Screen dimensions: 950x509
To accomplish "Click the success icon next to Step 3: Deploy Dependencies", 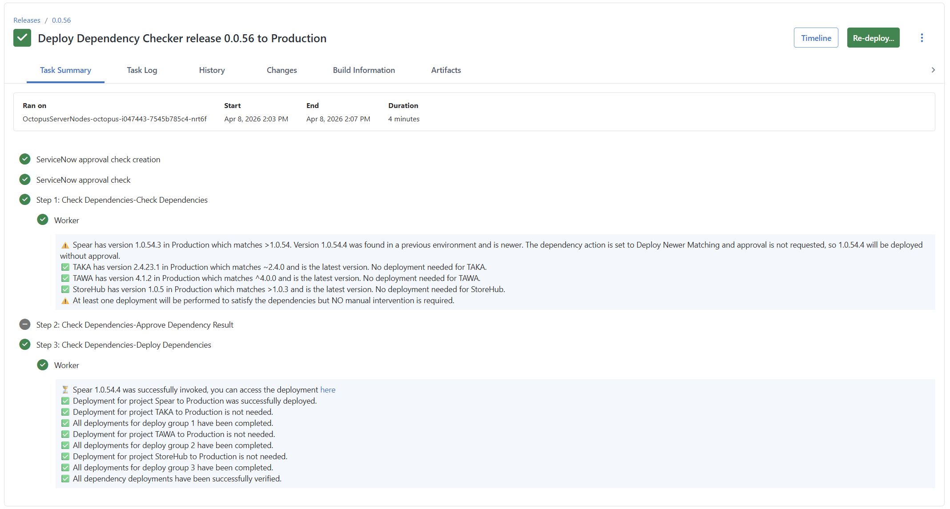I will click(x=25, y=345).
